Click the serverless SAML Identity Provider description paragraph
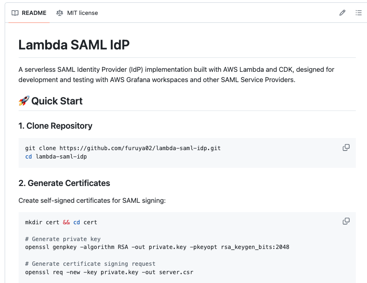The width and height of the screenshot is (367, 283). pyautogui.click(x=176, y=75)
